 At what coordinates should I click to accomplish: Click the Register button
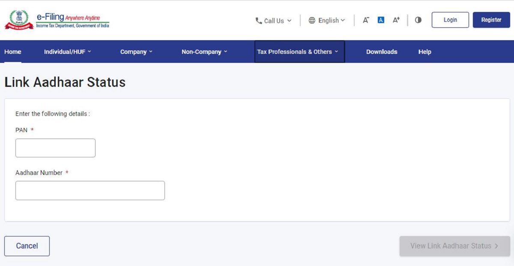[x=491, y=20]
